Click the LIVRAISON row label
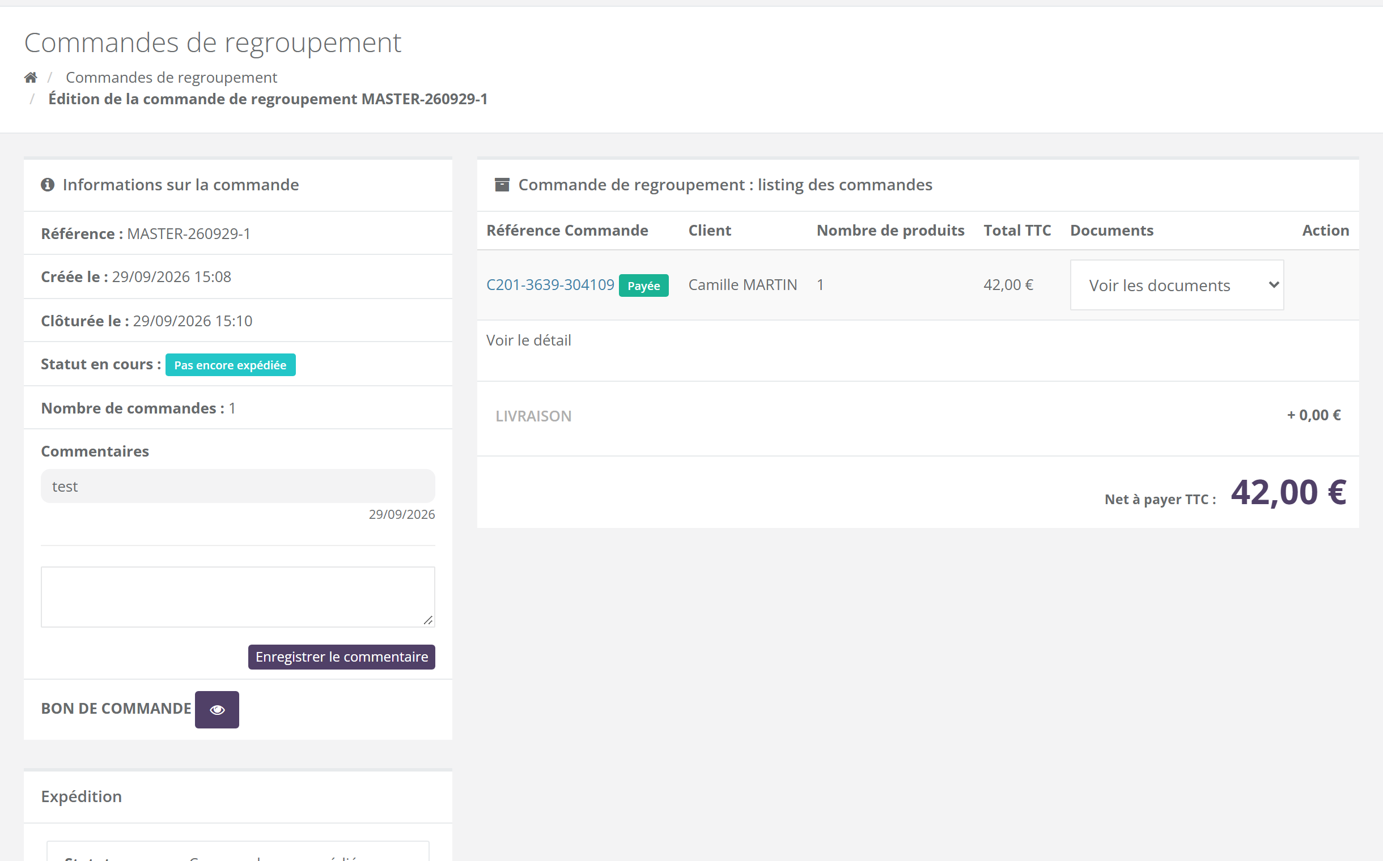Viewport: 1383px width, 861px height. point(533,416)
